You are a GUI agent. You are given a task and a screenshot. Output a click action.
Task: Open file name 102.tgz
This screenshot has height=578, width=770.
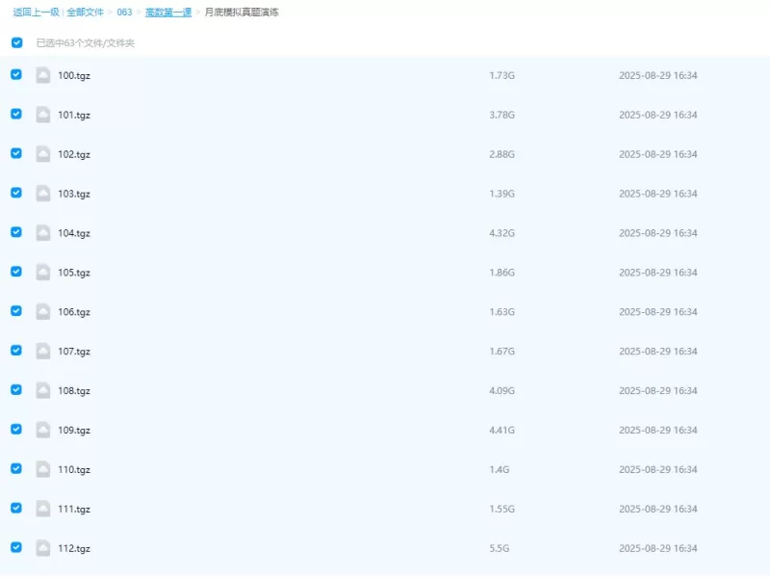[74, 154]
